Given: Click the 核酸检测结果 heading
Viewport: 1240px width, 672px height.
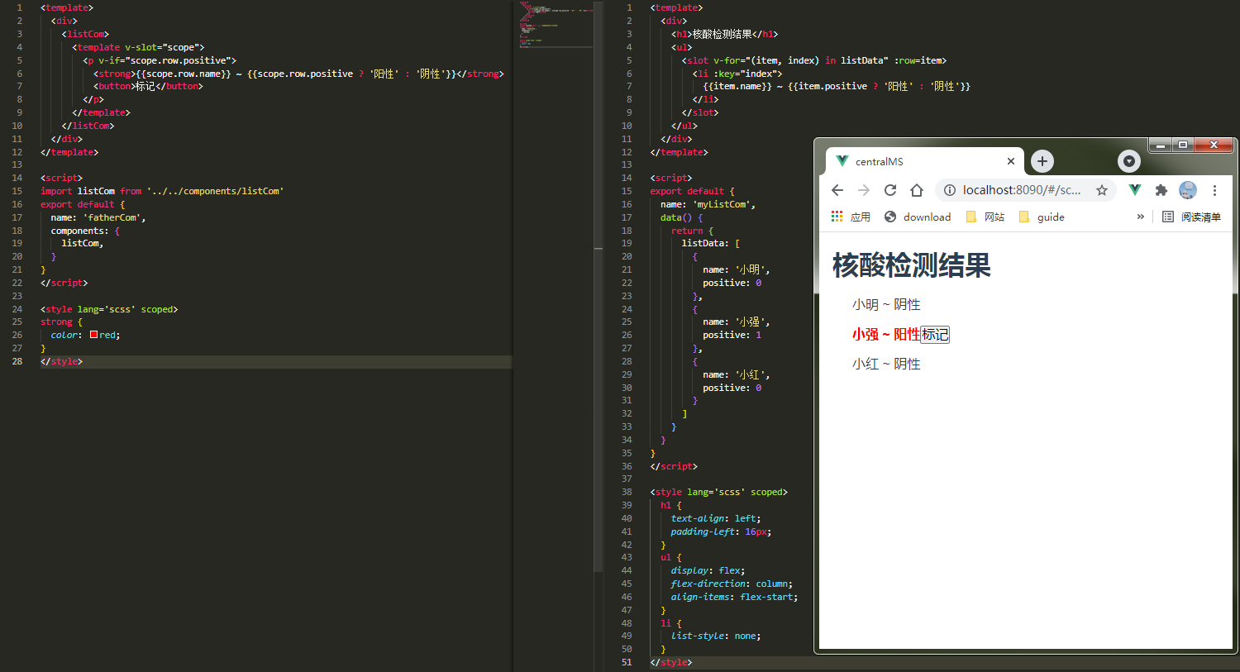Looking at the screenshot, I should click(x=911, y=265).
